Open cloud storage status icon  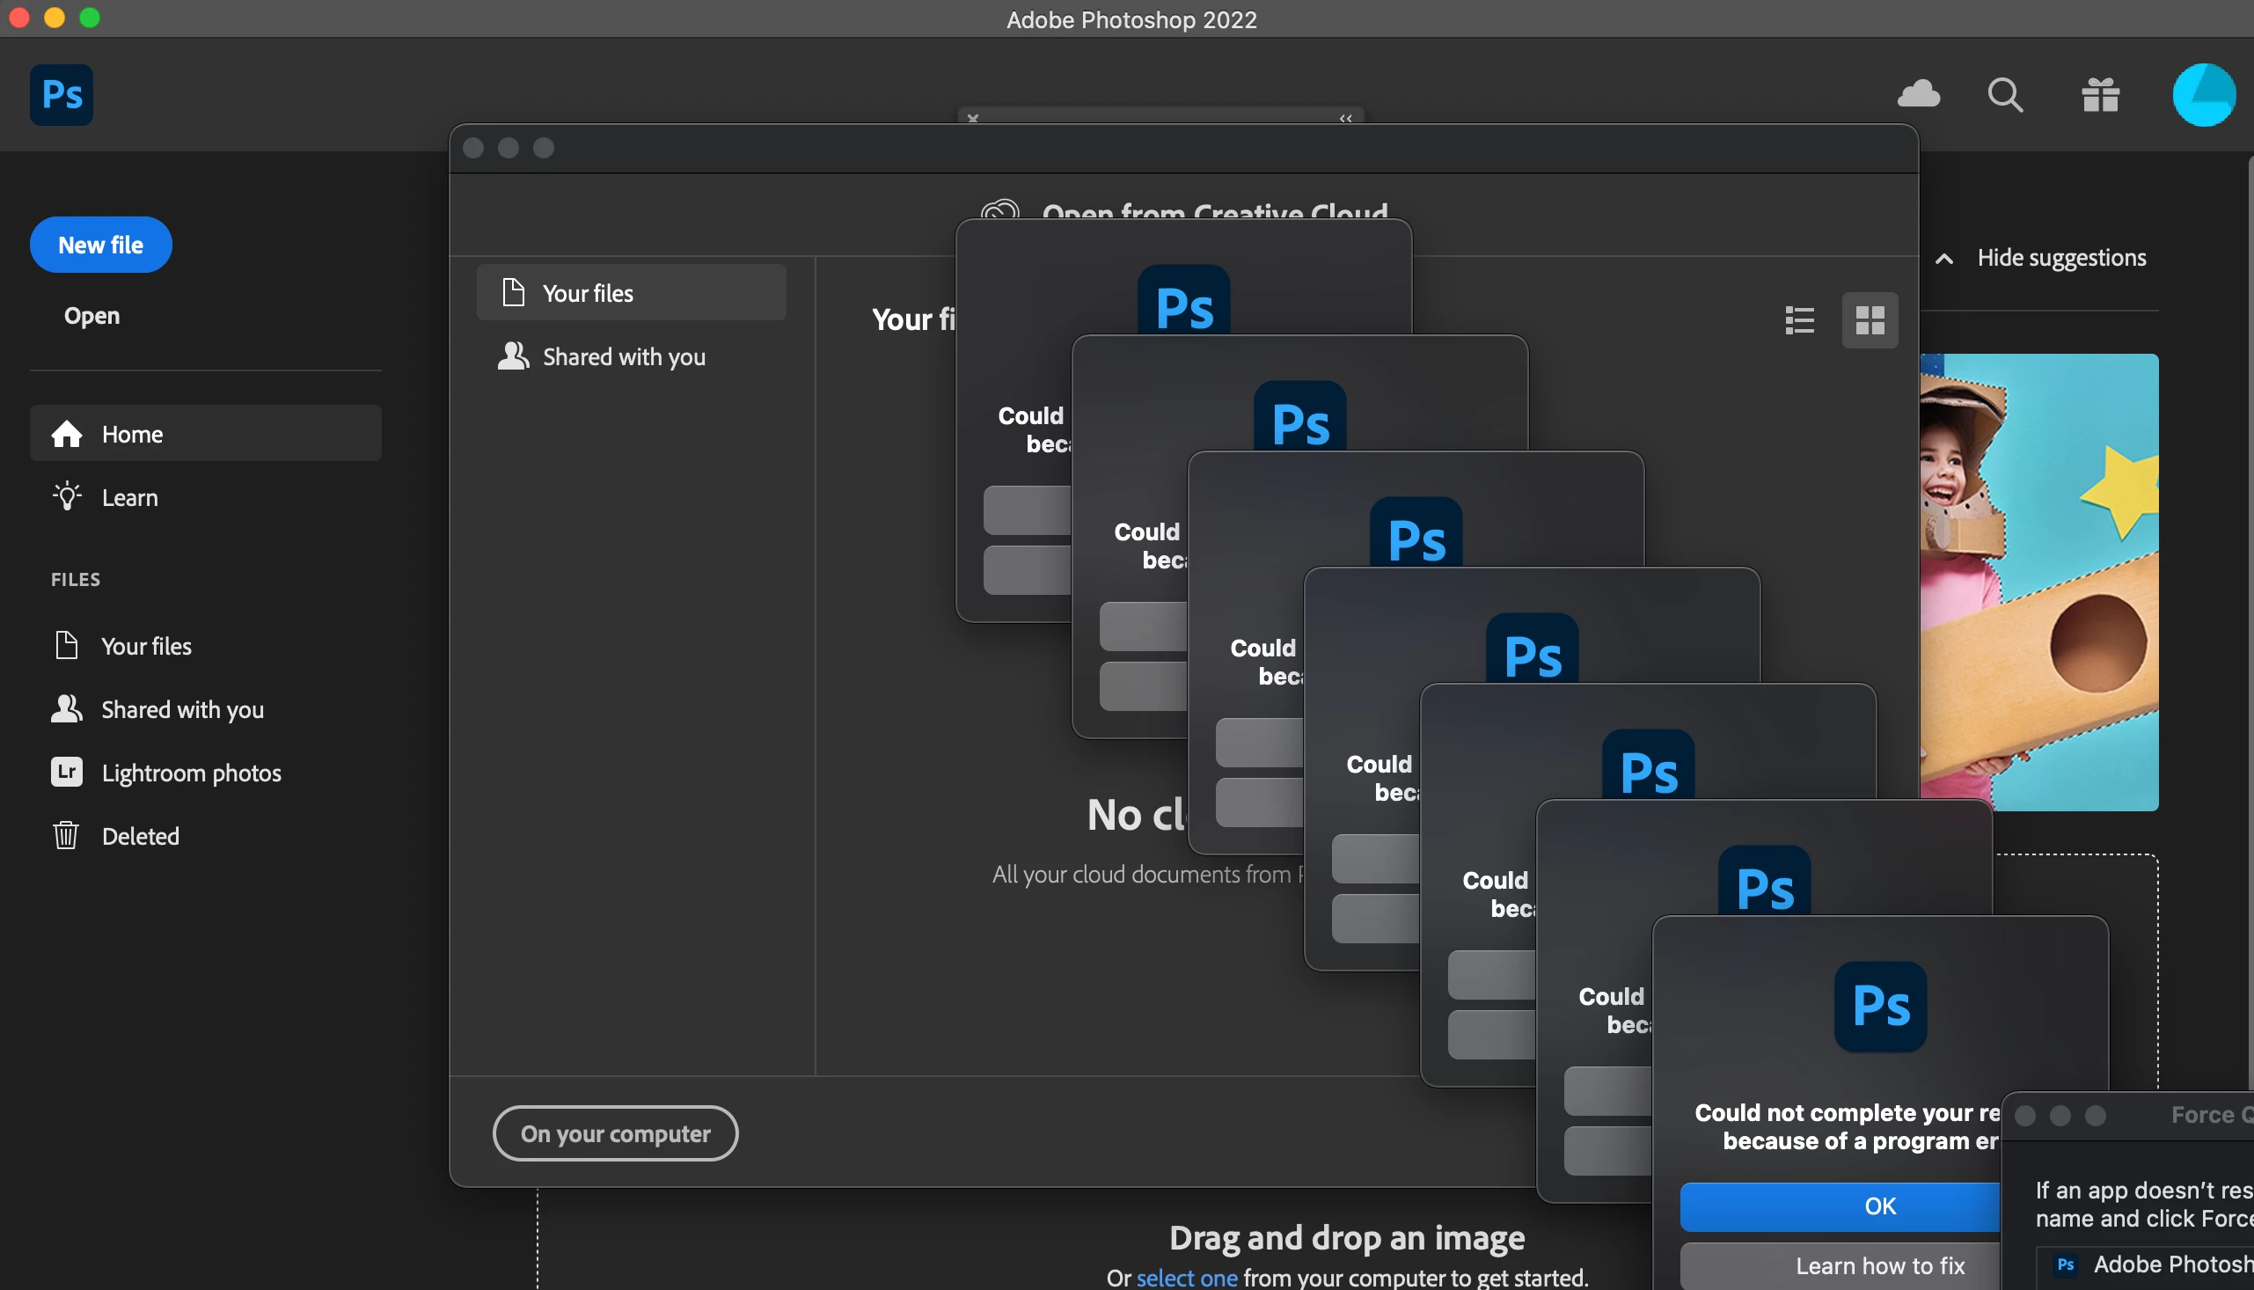pos(1918,94)
